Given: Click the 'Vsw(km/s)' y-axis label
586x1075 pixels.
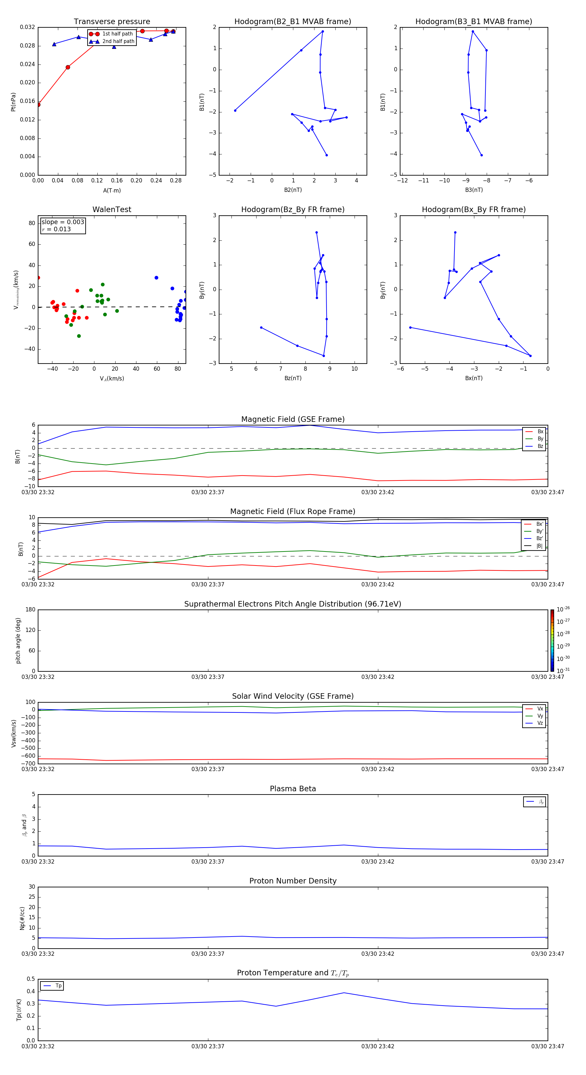Looking at the screenshot, I should point(13,733).
